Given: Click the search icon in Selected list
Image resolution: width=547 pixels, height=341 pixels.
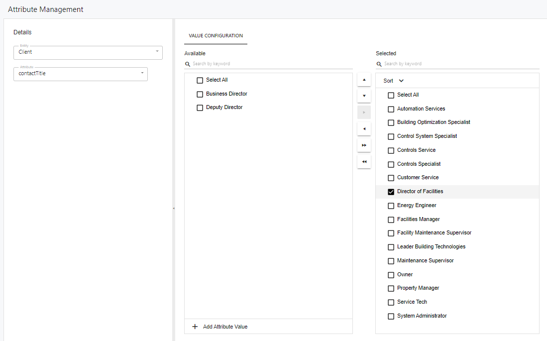Looking at the screenshot, I should point(379,64).
